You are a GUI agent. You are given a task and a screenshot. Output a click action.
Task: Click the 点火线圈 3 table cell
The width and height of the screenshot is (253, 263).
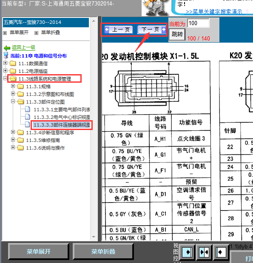[x=191, y=139]
